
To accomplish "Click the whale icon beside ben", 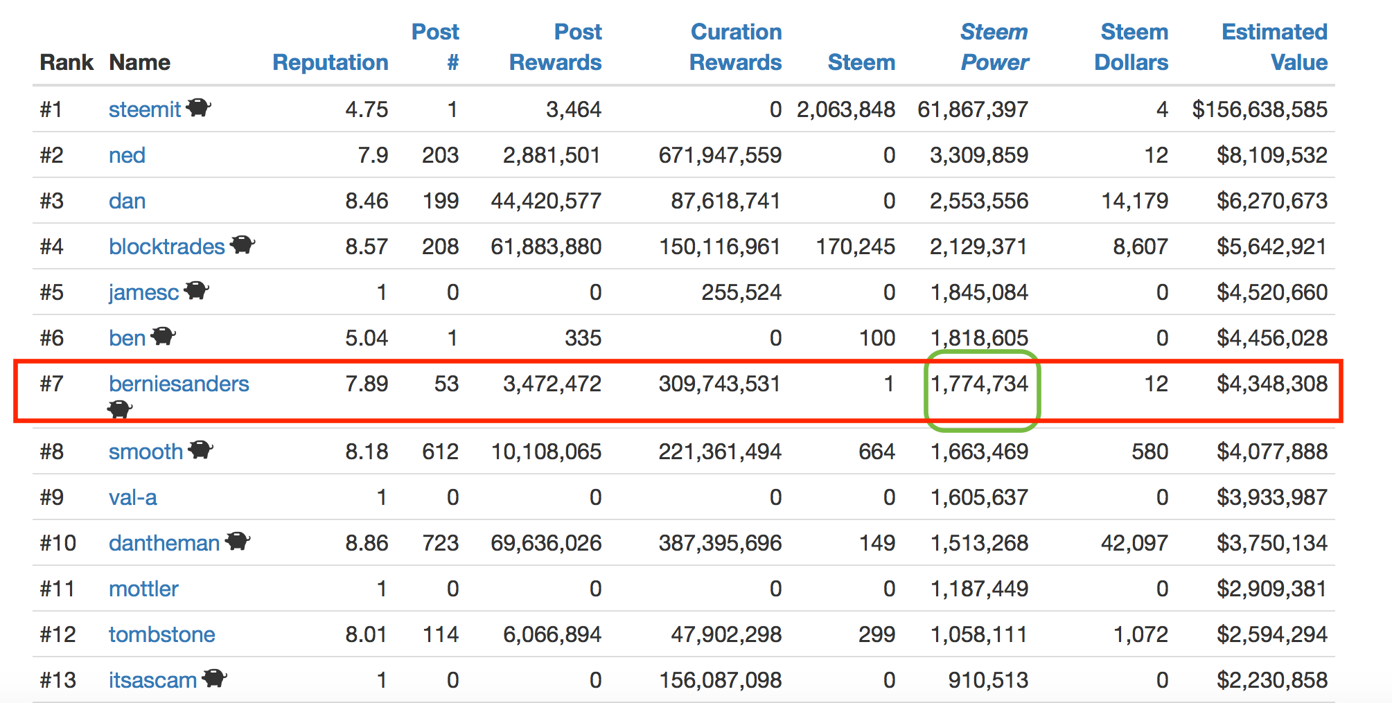I will pos(164,336).
